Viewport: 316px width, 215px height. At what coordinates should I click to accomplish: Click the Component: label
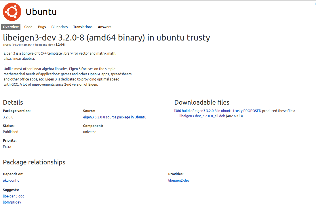click(x=93, y=126)
